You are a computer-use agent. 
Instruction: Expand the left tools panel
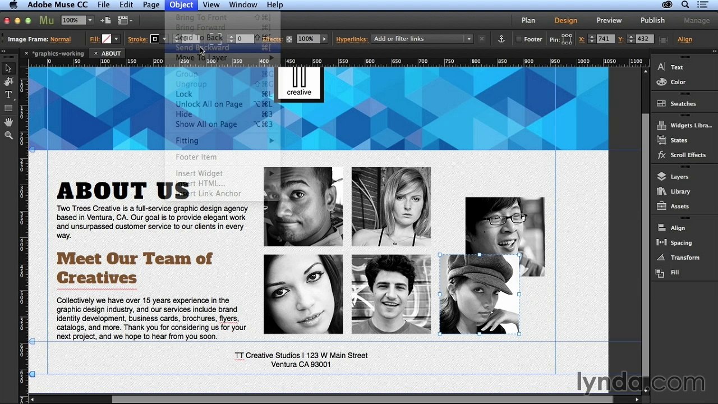(x=3, y=51)
